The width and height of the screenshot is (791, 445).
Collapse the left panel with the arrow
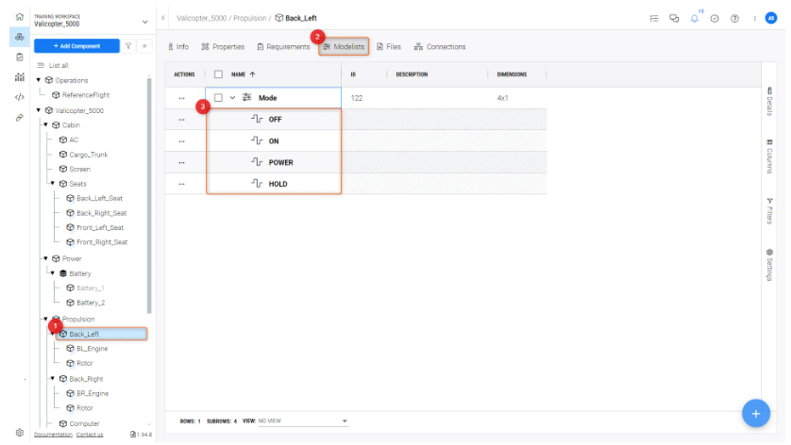pos(163,18)
